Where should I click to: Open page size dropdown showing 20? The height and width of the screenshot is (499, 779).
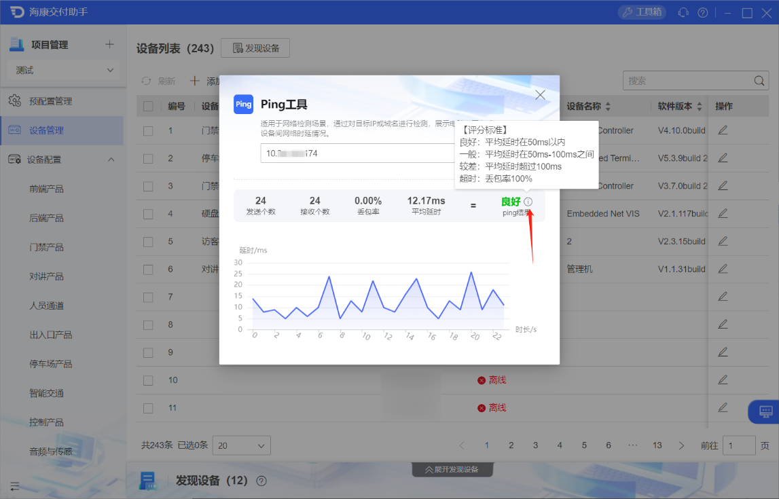(242, 445)
